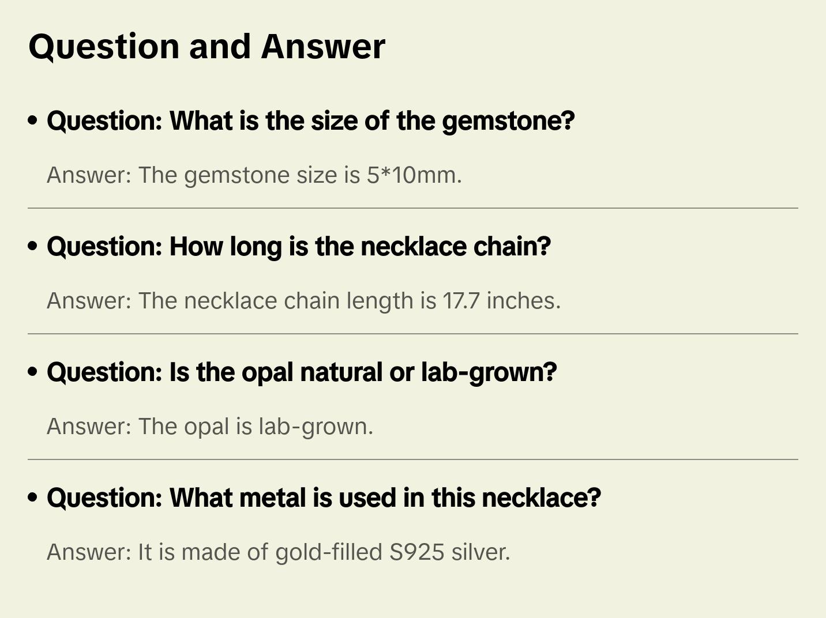The height and width of the screenshot is (618, 826).
Task: Click the word "Answer" in the title heading
Action: point(323,47)
